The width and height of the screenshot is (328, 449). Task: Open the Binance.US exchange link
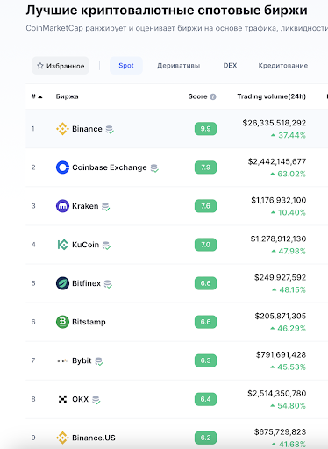pyautogui.click(x=94, y=438)
